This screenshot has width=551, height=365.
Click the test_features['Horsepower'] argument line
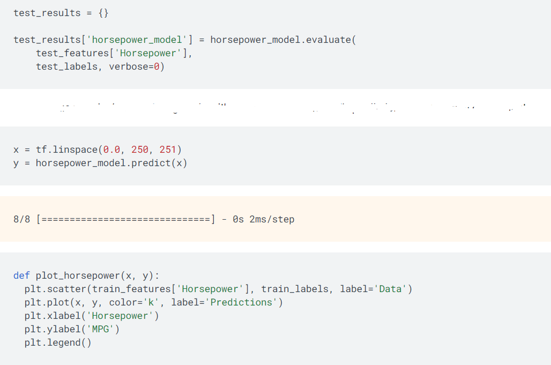[x=114, y=53]
